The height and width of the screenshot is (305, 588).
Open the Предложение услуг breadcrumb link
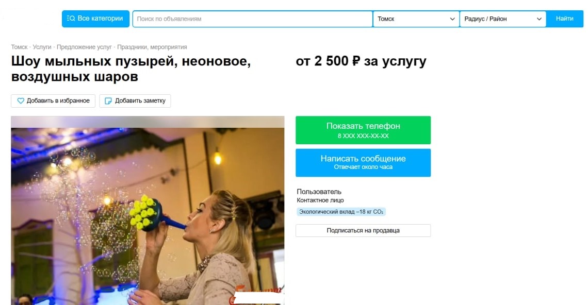(x=84, y=47)
